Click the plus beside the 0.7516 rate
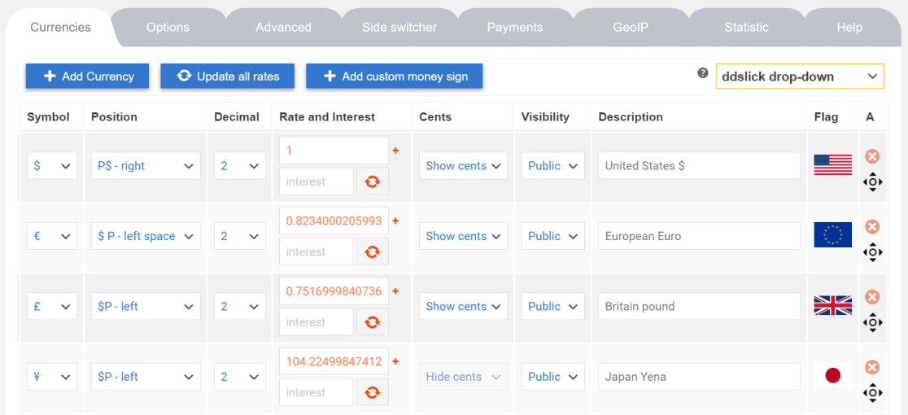The height and width of the screenshot is (415, 908). 395,291
